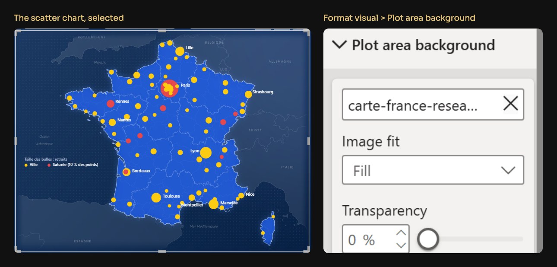The width and height of the screenshot is (557, 267).
Task: Open the Image fit dropdown showing Fill
Action: tap(433, 170)
